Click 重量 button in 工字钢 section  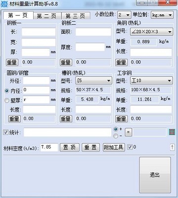point(121,119)
